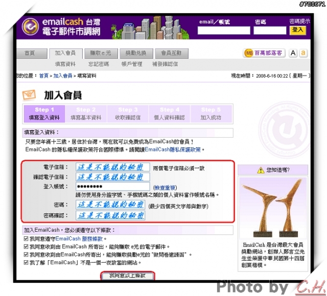327x296 pixels.
Task: Click the envelope icon beside 加入會員 heading
Action: coord(29,95)
